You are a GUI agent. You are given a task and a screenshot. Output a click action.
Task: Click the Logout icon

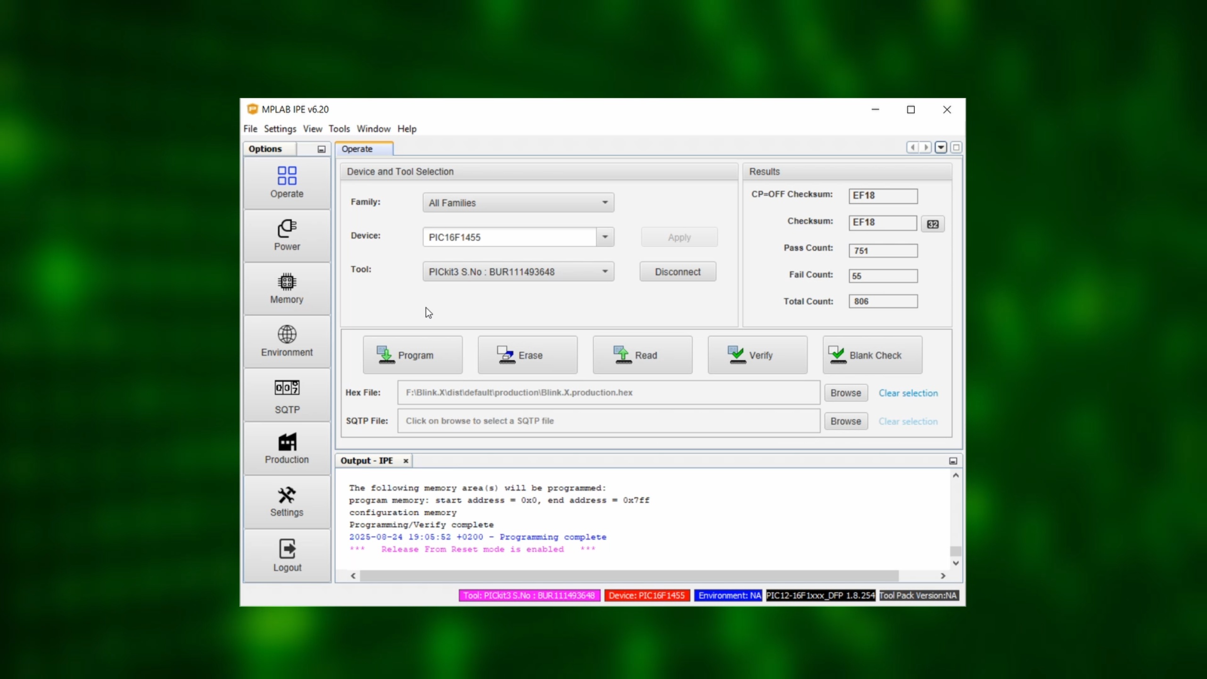click(287, 555)
